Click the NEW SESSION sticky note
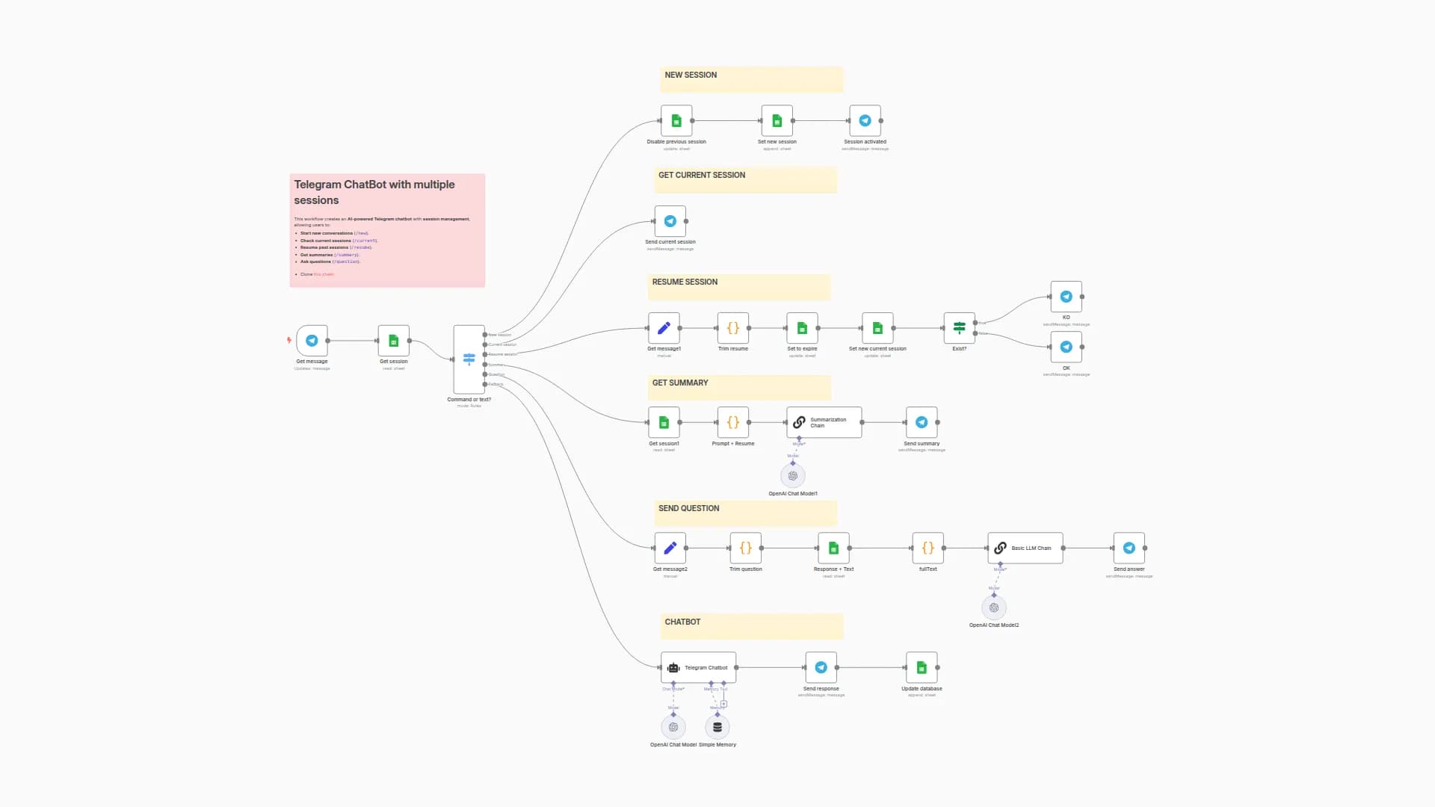Viewport: 1435px width, 807px height. click(x=752, y=79)
